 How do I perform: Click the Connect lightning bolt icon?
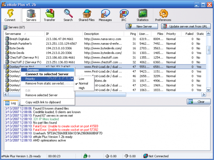point(11,13)
